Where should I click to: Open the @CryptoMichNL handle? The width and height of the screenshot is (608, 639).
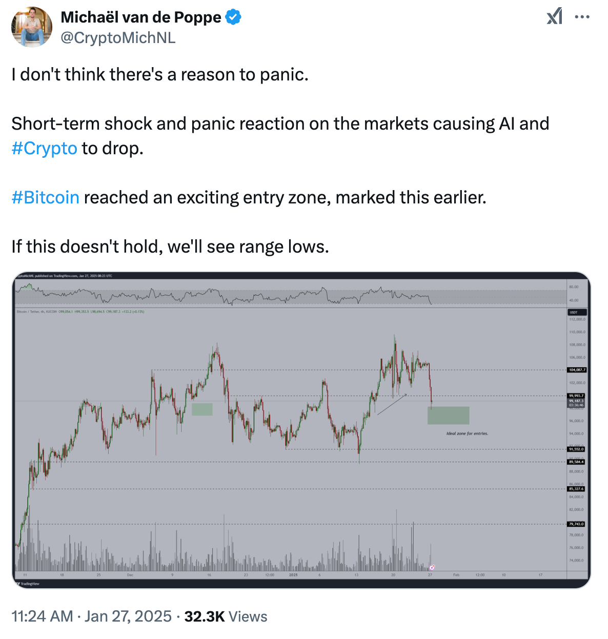click(x=118, y=37)
